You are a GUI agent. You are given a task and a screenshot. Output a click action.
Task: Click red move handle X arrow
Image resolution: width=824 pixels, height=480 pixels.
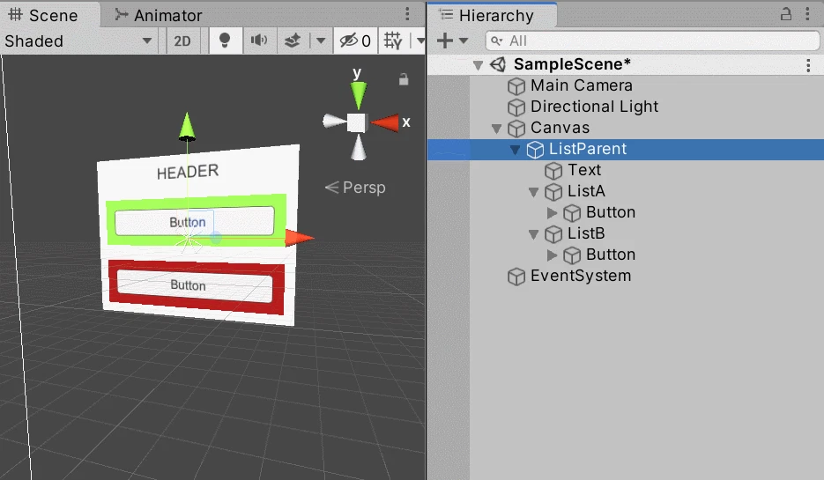300,238
